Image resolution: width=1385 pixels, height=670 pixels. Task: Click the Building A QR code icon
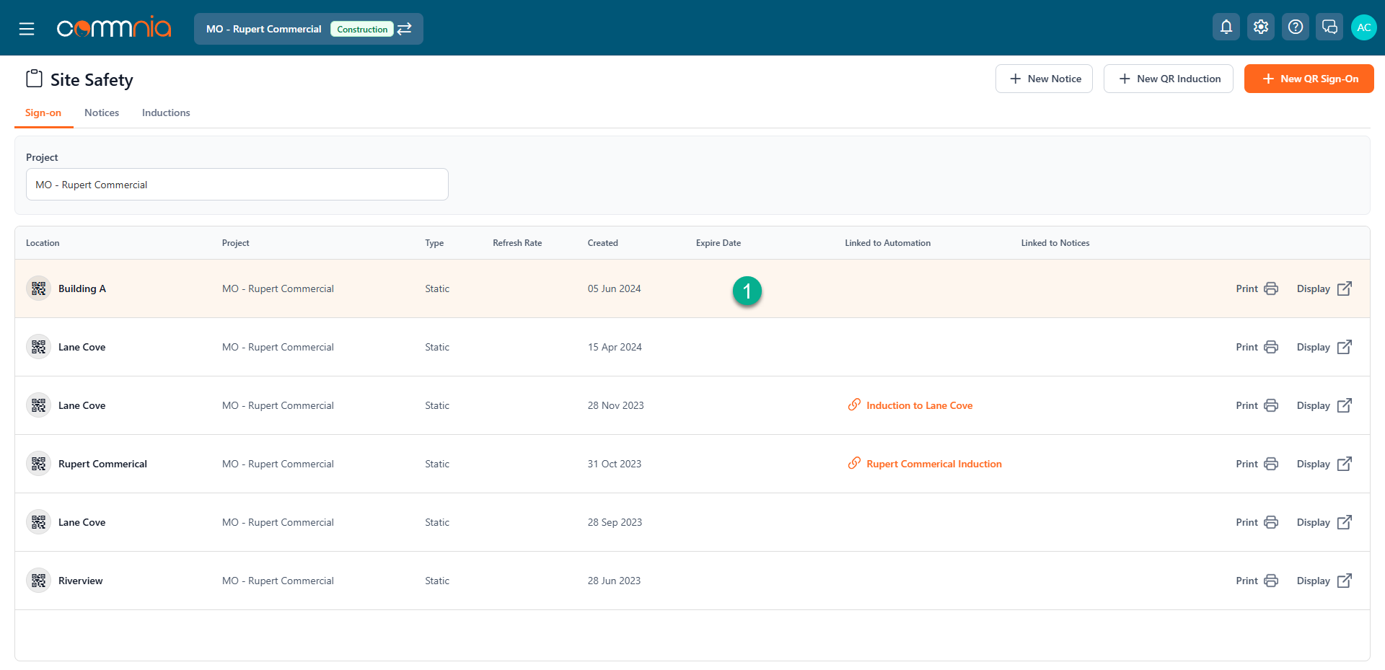pos(39,288)
